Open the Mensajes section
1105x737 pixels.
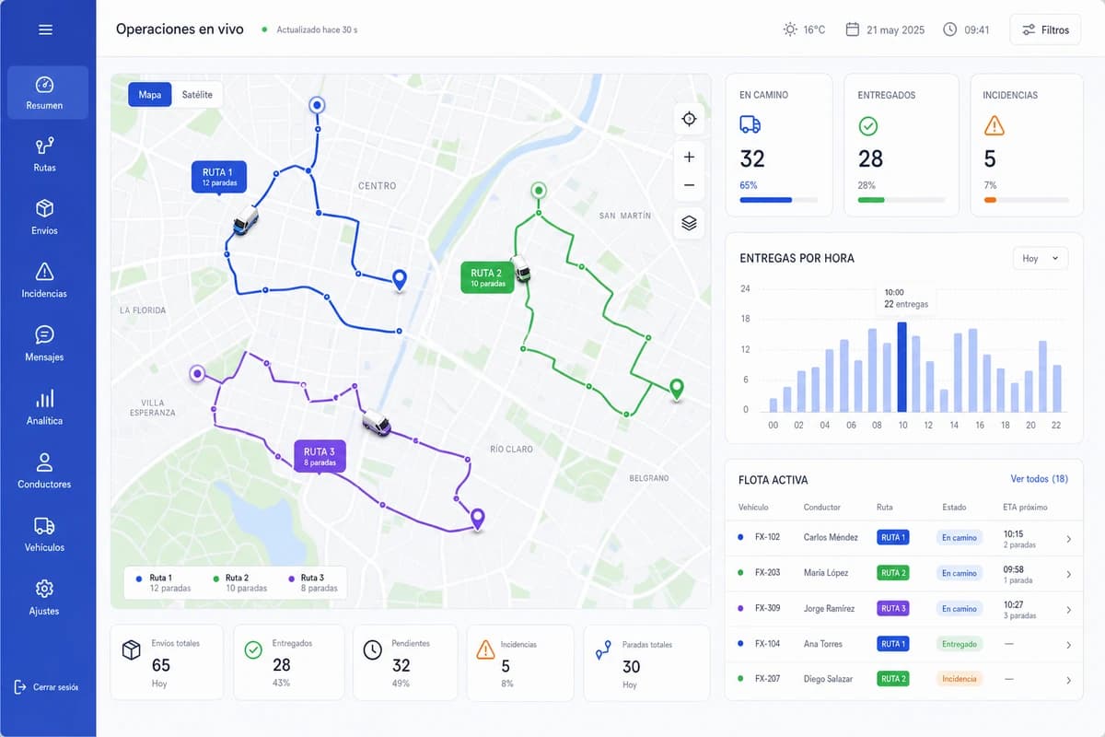pyautogui.click(x=45, y=344)
